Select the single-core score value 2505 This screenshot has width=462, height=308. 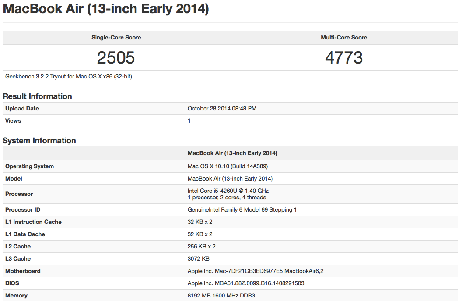[x=116, y=57]
